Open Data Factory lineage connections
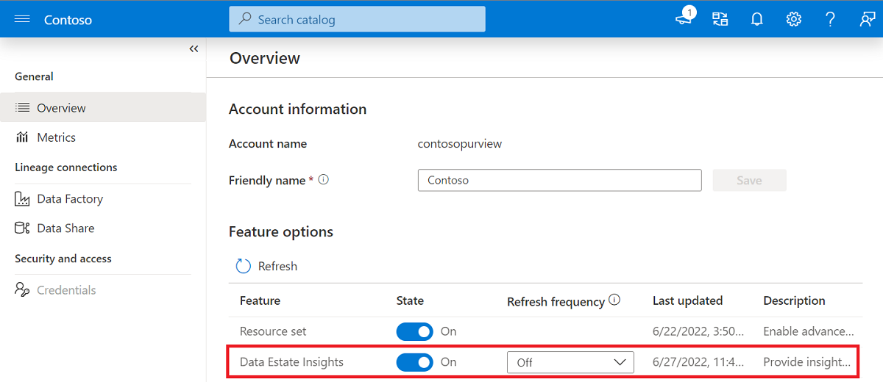 click(x=69, y=199)
